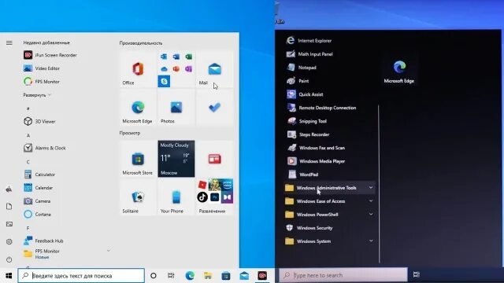Expand Windows System folder chevron

371,241
